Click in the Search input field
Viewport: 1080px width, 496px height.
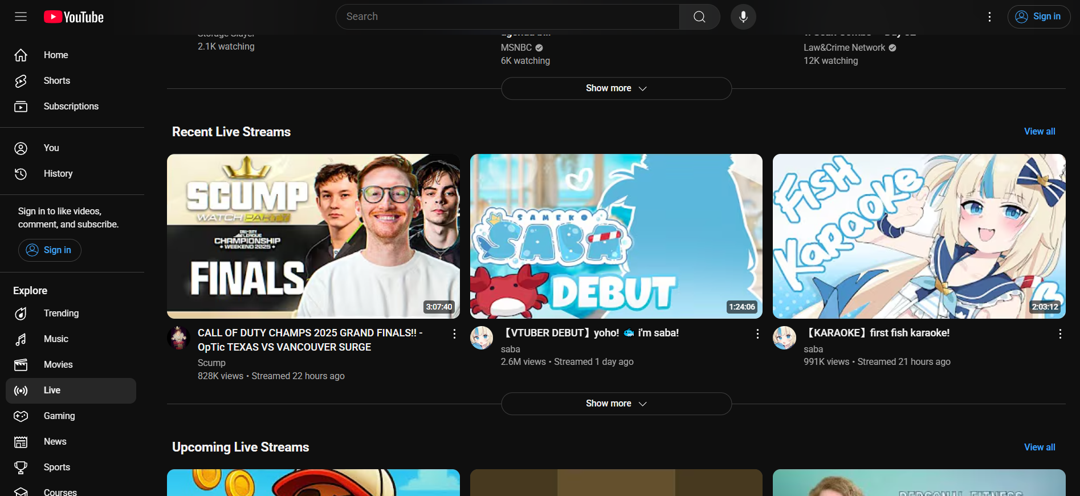[508, 17]
